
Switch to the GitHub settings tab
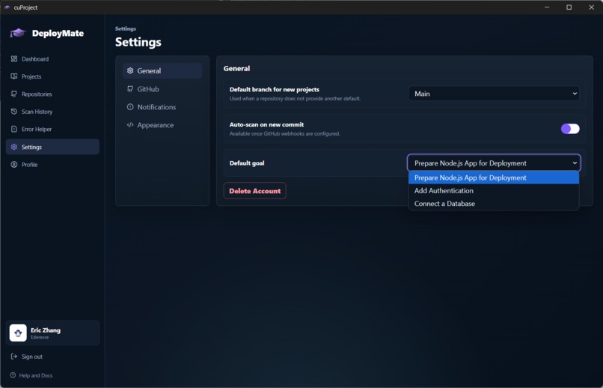[x=162, y=89]
